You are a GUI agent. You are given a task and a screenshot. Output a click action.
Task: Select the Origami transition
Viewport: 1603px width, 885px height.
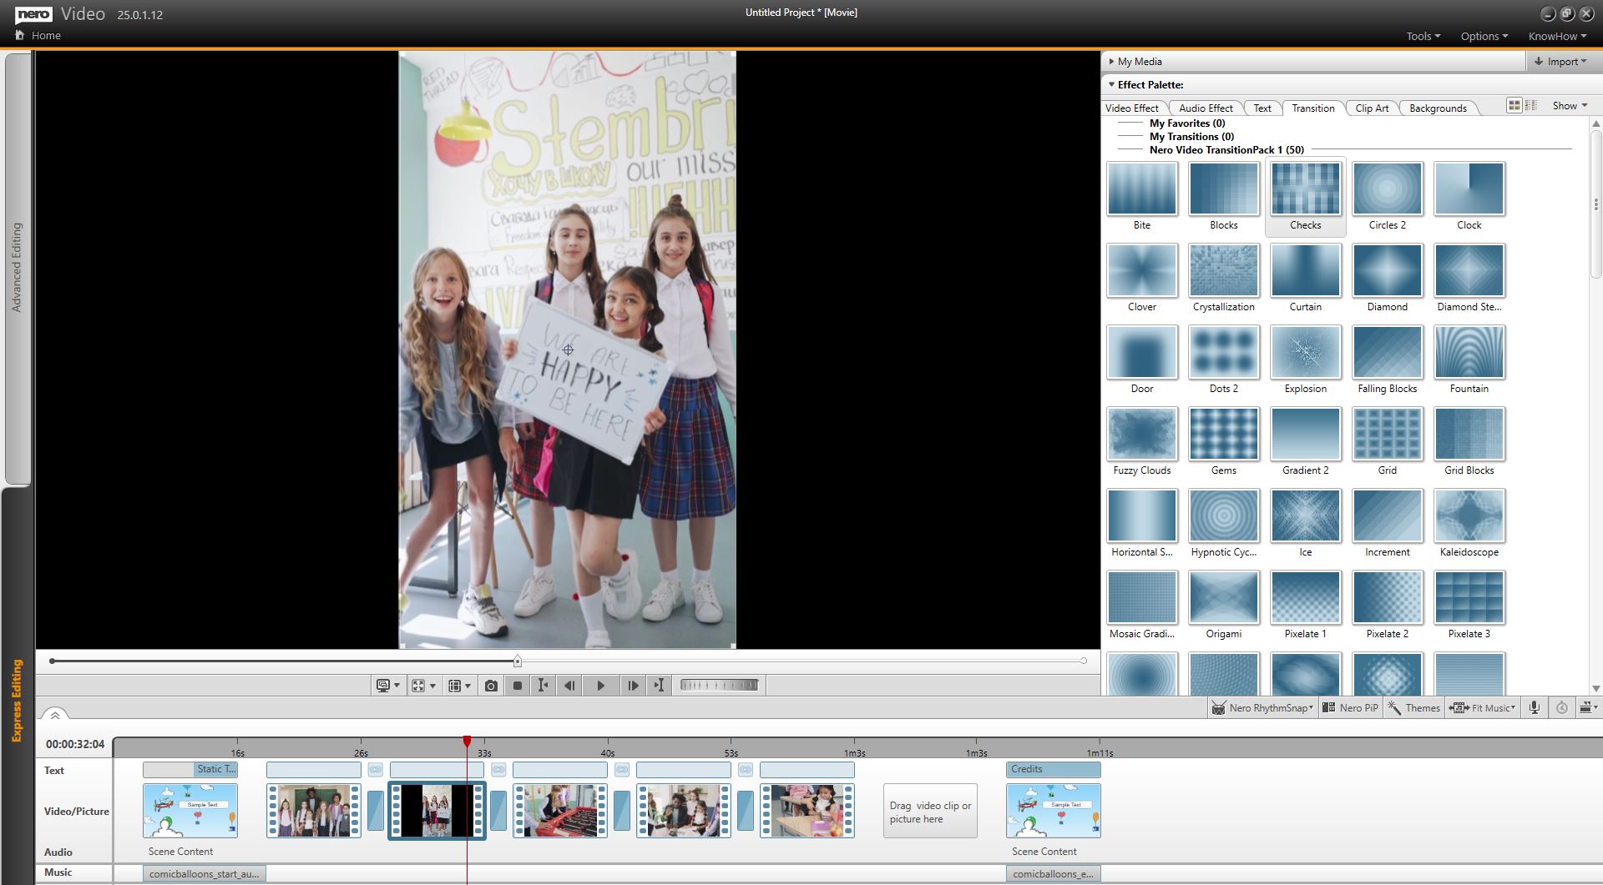(1224, 606)
